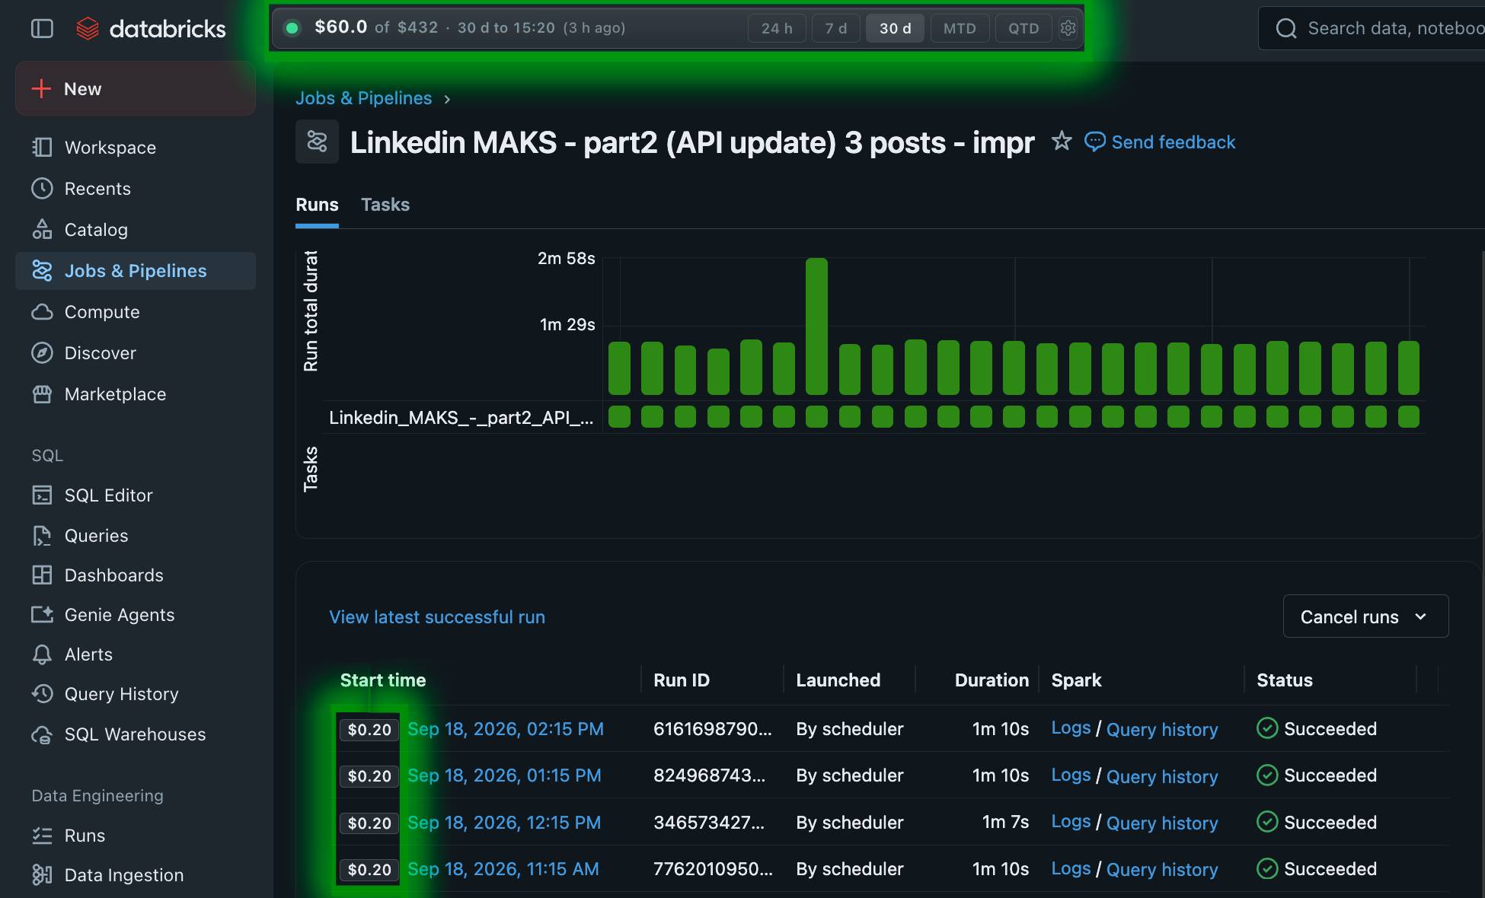Click the Databricks logo
The image size is (1485, 898).
click(152, 29)
